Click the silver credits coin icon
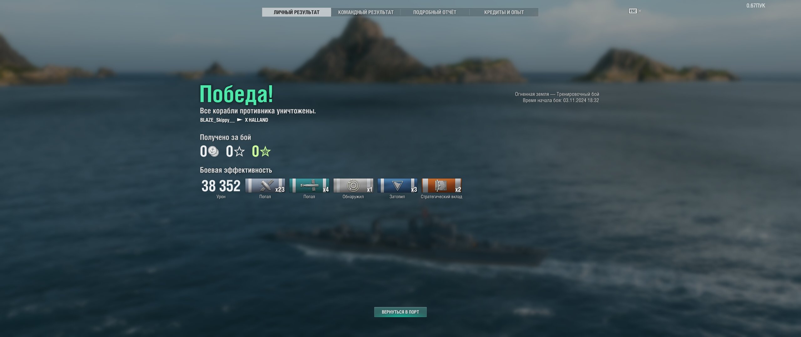The height and width of the screenshot is (337, 801). (213, 151)
